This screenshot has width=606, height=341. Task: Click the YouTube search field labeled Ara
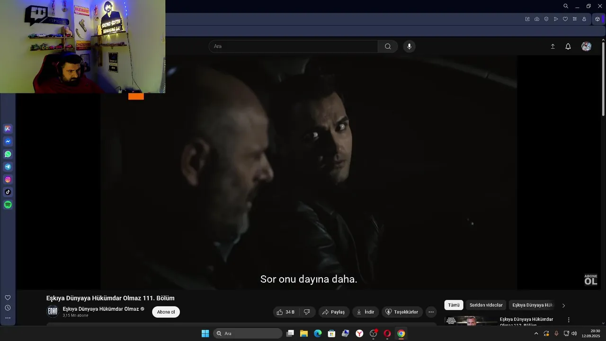294,46
